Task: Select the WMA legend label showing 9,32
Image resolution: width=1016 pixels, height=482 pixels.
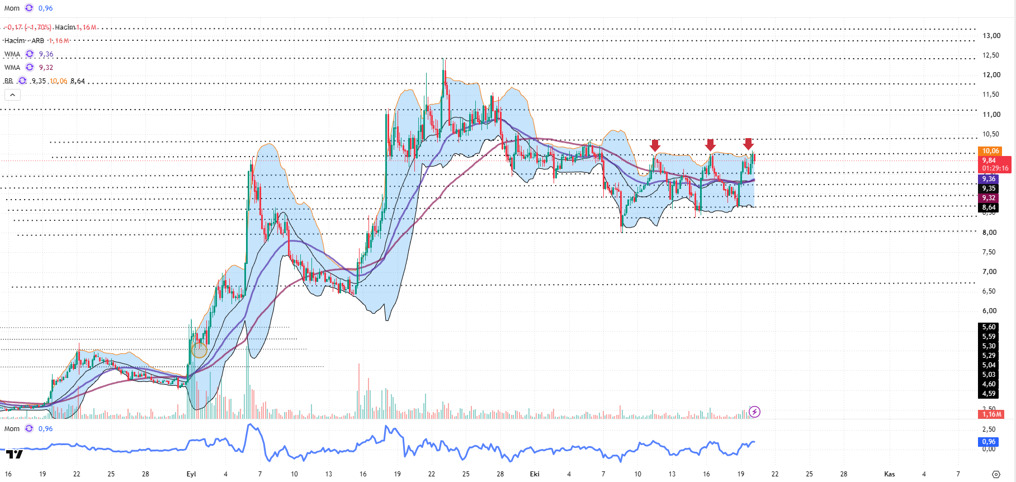Action: click(x=12, y=68)
